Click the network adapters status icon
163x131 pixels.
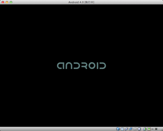pyautogui.click(x=131, y=129)
